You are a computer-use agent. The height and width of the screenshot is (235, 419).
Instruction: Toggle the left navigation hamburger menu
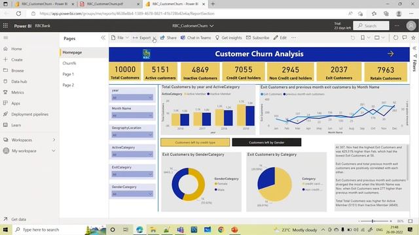click(x=6, y=38)
